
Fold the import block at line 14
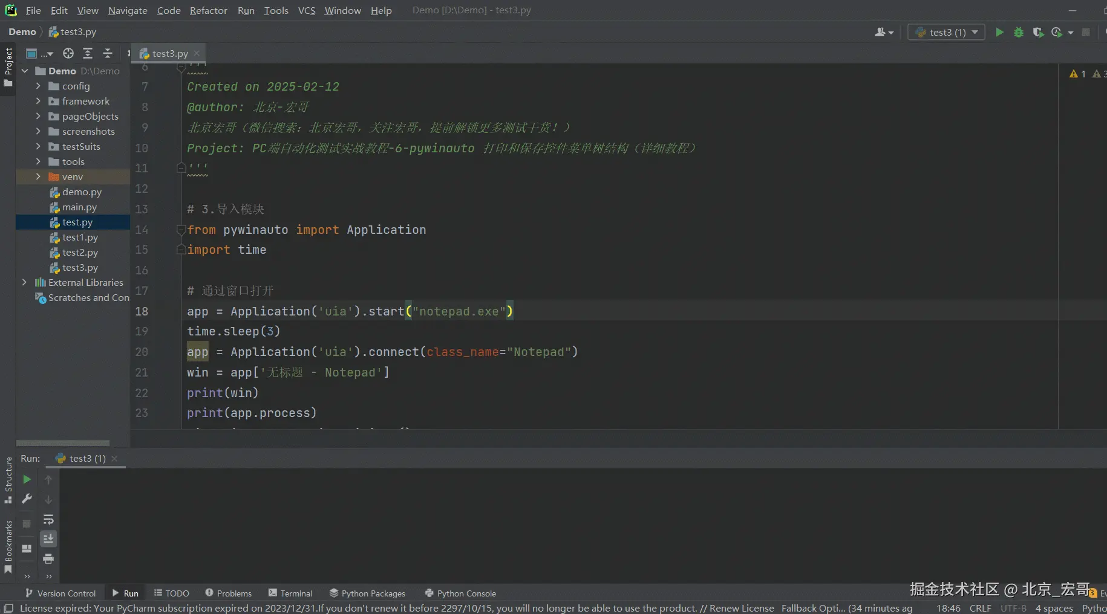point(181,230)
